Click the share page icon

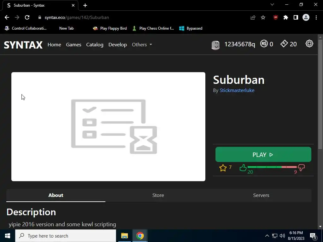(253, 18)
